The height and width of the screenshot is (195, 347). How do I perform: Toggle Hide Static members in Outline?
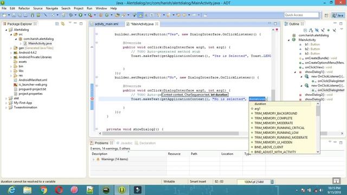tap(323, 30)
